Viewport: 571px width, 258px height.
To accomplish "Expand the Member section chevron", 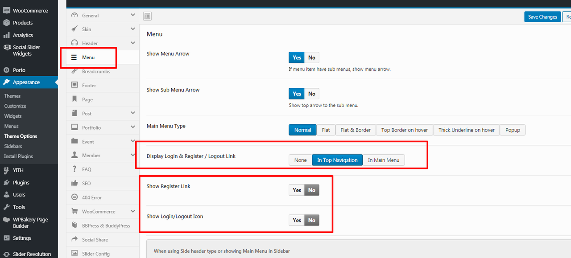I will click(133, 155).
